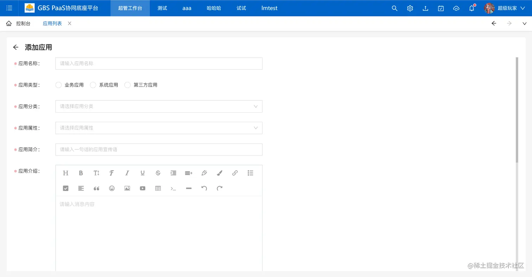Open the notifications bell
The image size is (532, 277).
(x=472, y=8)
